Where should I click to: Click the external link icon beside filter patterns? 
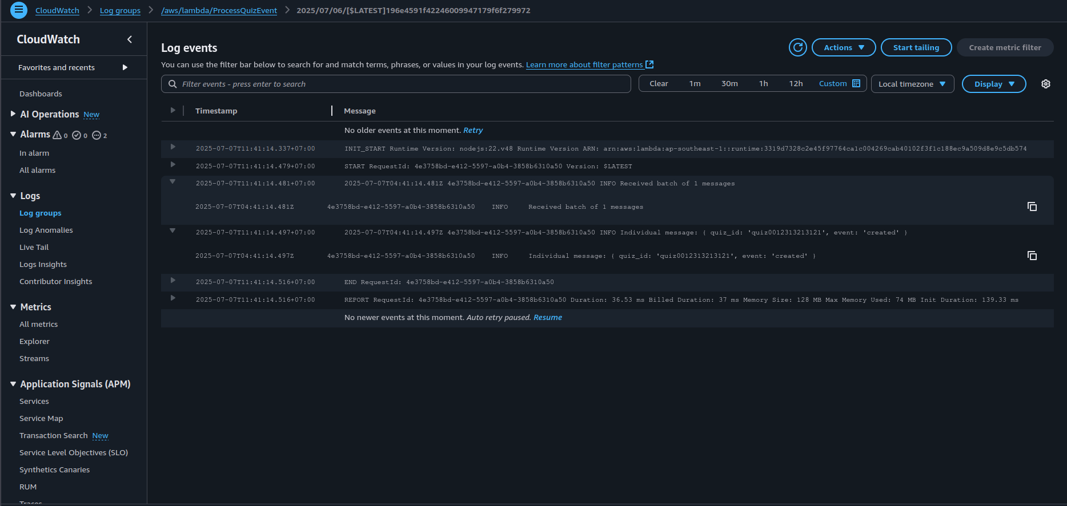pyautogui.click(x=649, y=64)
